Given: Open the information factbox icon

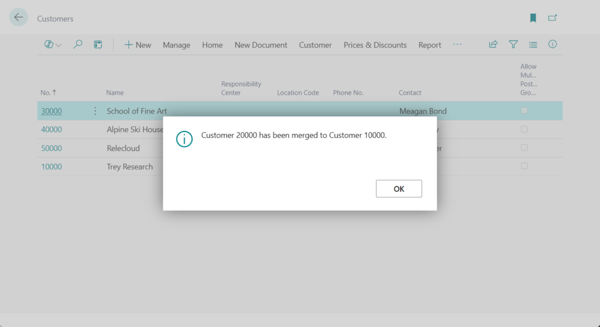Looking at the screenshot, I should pos(552,44).
